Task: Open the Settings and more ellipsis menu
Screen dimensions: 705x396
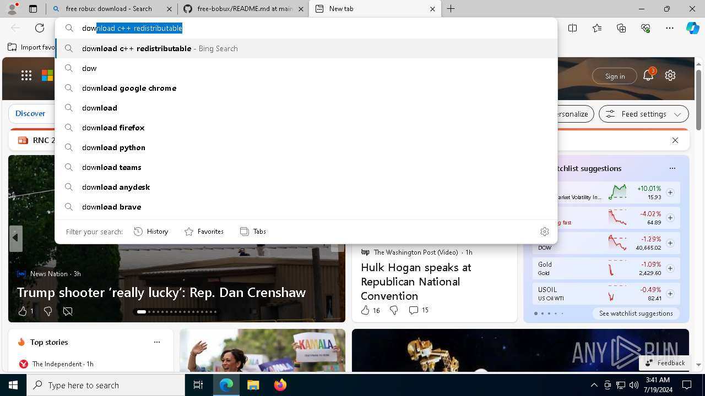Action: click(x=670, y=28)
